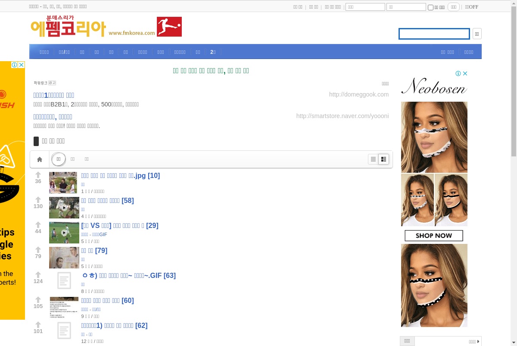Open the navigation item containing a slash

[x=64, y=52]
